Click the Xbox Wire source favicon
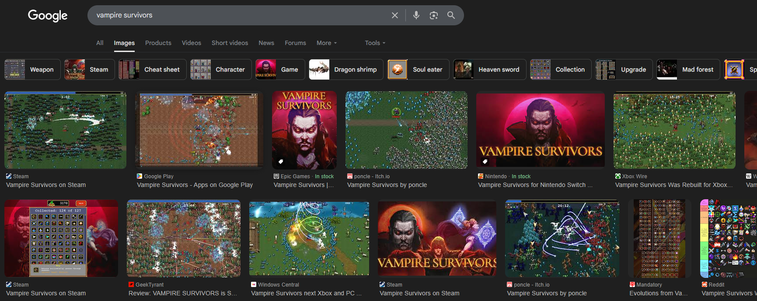 coord(618,176)
